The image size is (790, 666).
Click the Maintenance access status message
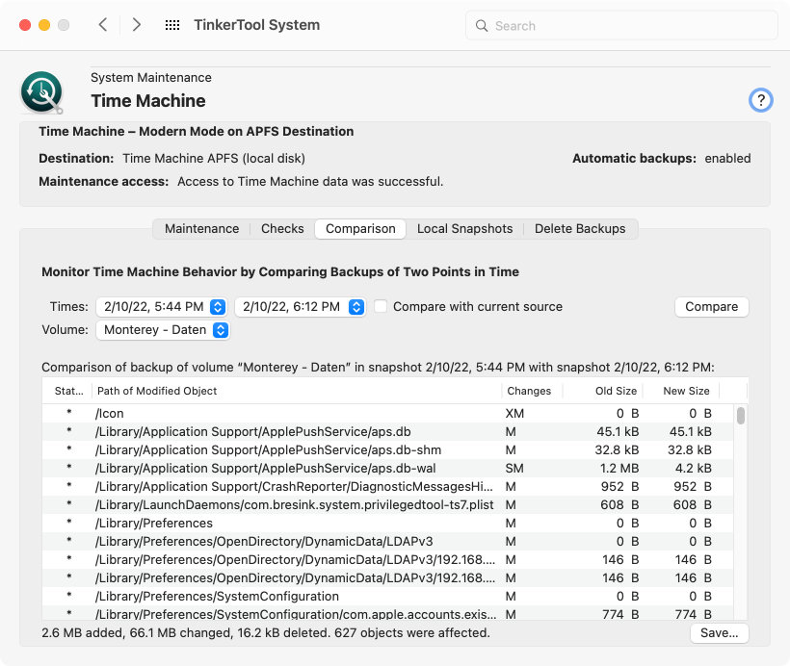click(310, 181)
